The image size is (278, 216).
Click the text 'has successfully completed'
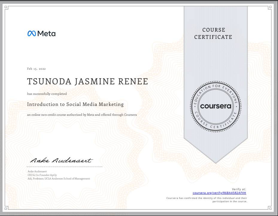(x=47, y=94)
